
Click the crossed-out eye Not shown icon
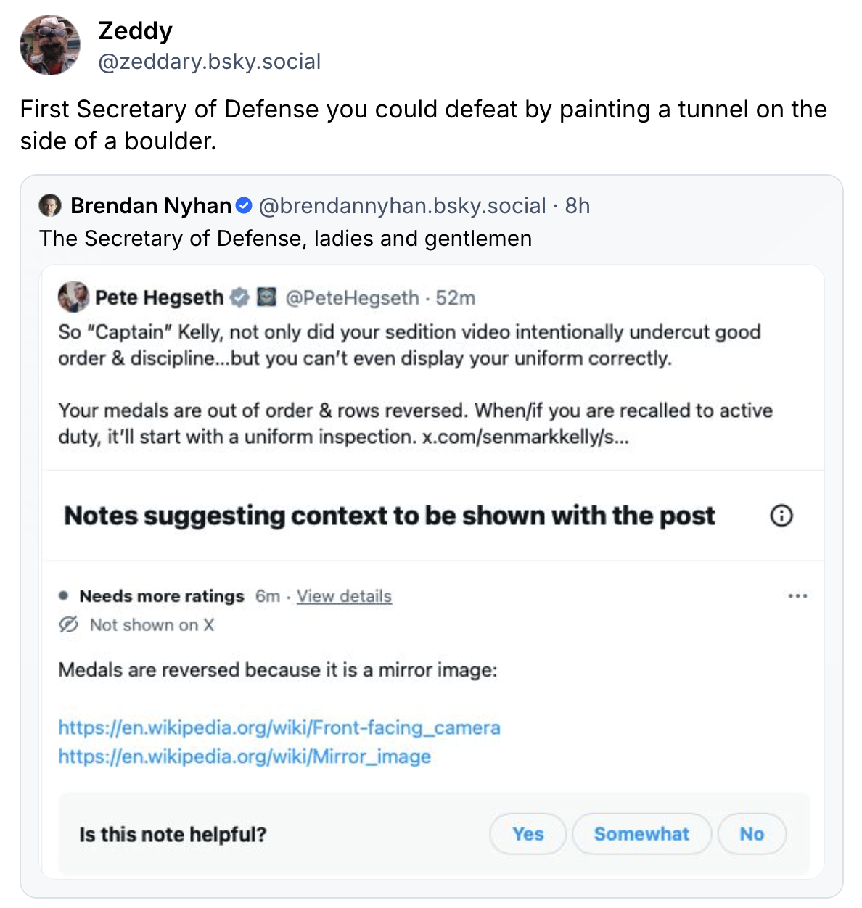[x=69, y=625]
